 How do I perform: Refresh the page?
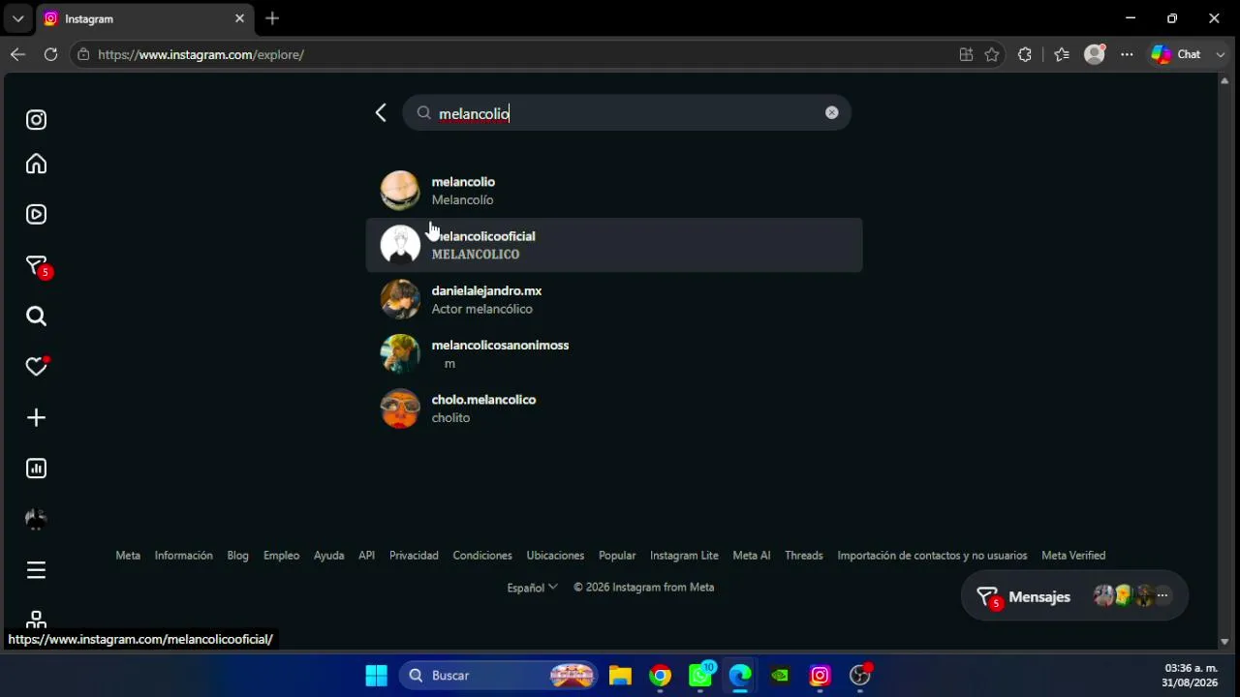click(x=50, y=54)
